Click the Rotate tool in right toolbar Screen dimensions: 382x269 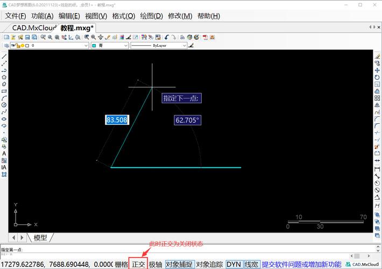point(377,77)
